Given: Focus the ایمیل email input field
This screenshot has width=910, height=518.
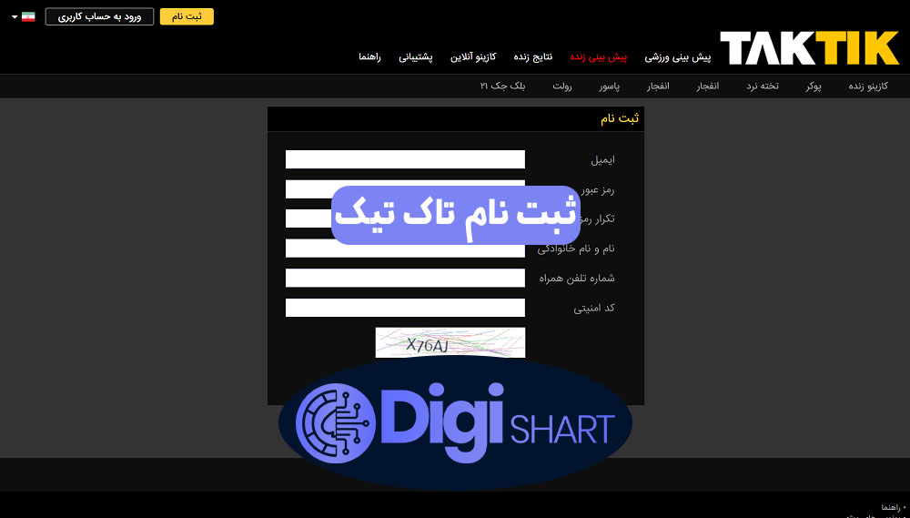Looking at the screenshot, I should coord(405,159).
